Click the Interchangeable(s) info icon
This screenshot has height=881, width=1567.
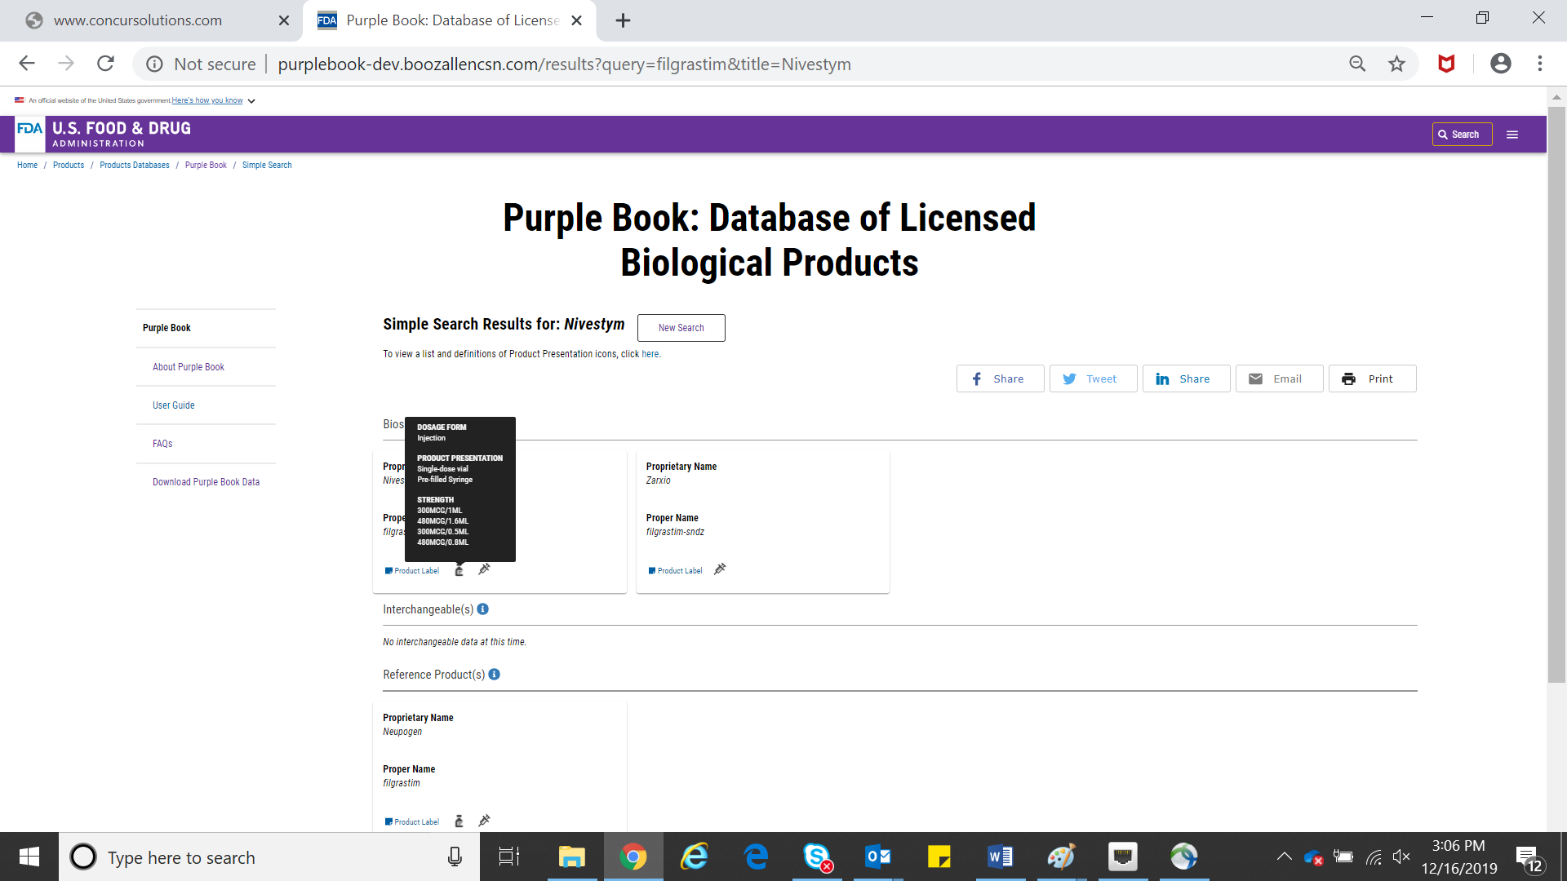(483, 609)
